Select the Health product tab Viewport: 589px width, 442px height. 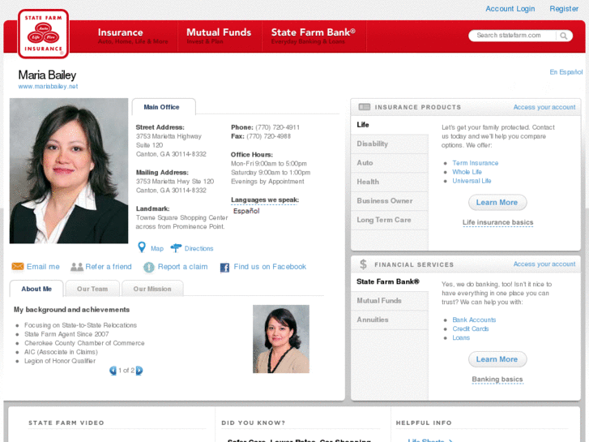[390, 182]
